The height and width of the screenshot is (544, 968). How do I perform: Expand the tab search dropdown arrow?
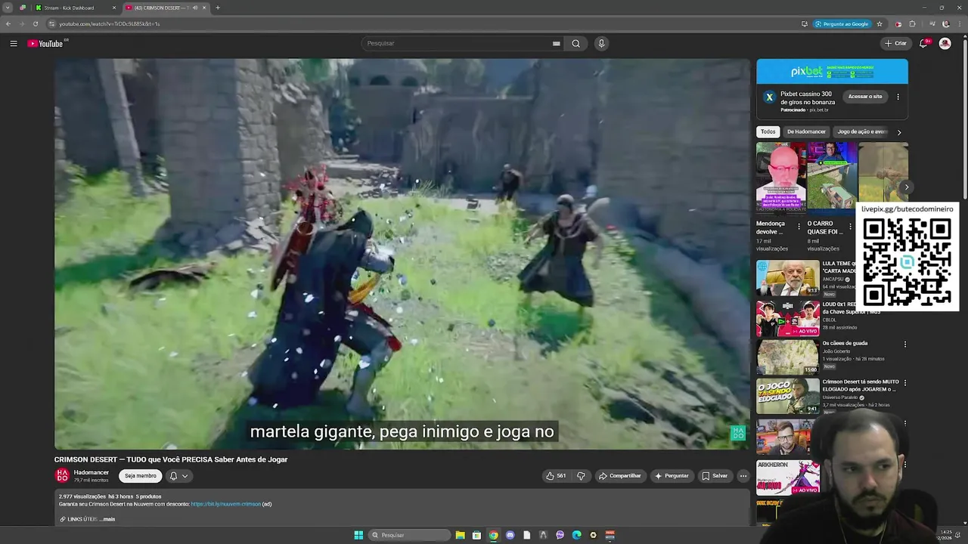click(8, 8)
